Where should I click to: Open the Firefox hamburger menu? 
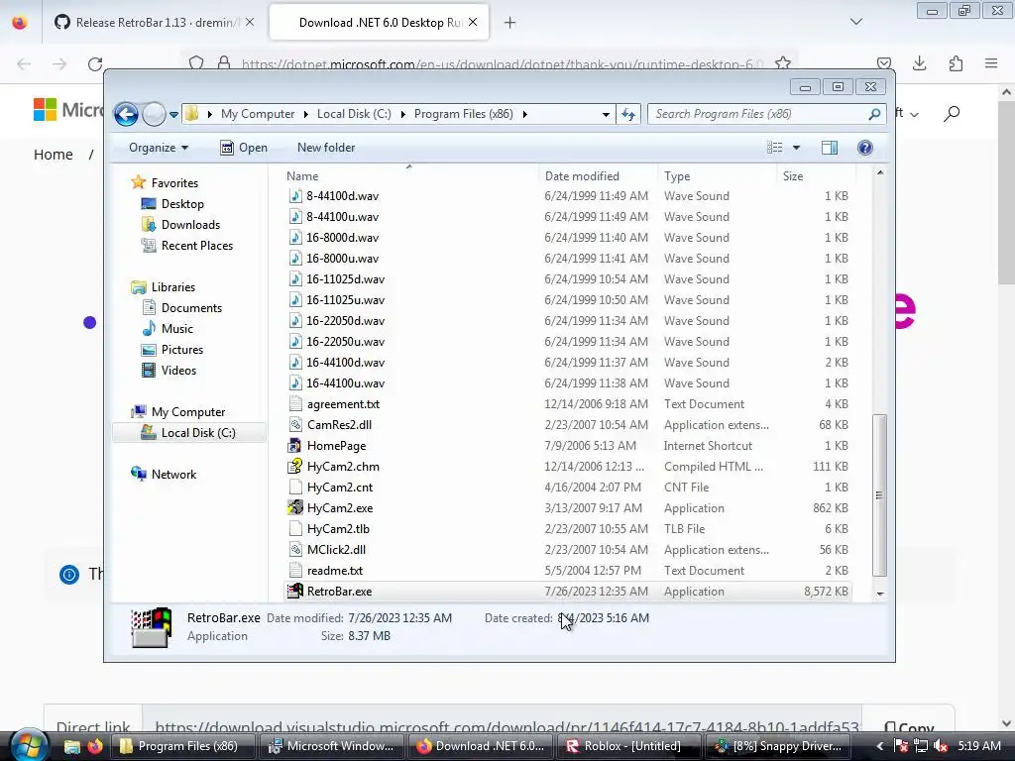991,63
